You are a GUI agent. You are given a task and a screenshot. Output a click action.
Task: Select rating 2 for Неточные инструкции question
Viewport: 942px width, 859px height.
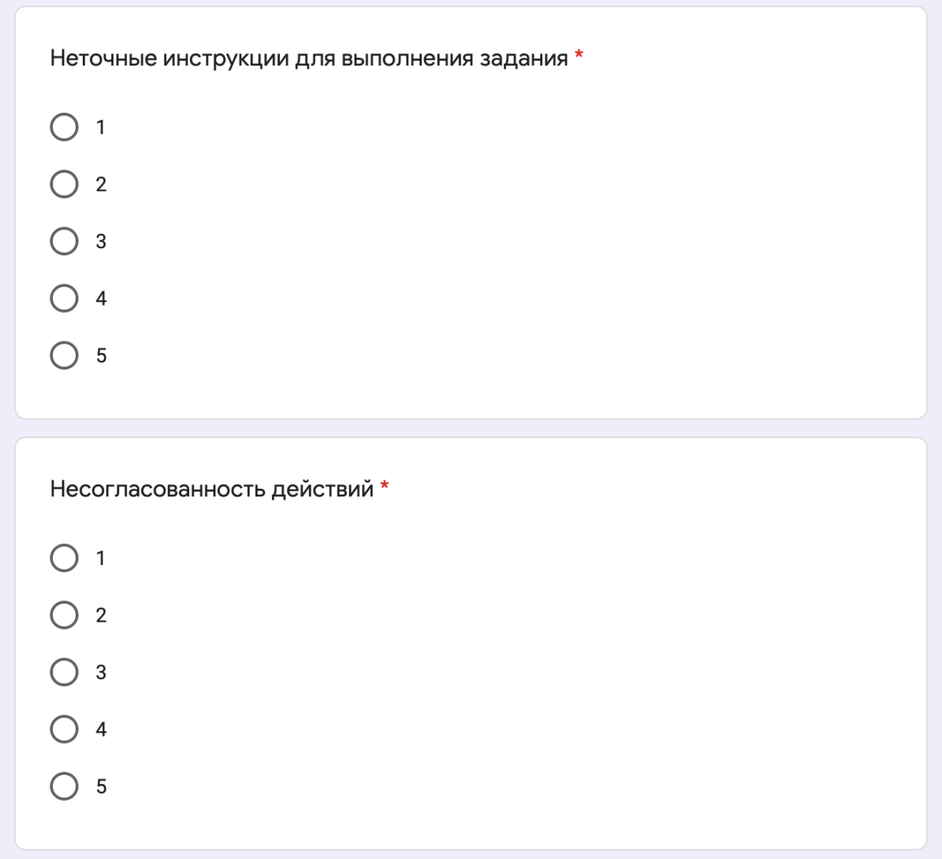[65, 184]
